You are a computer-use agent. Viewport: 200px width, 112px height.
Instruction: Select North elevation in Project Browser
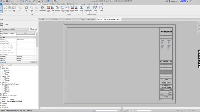(8, 88)
